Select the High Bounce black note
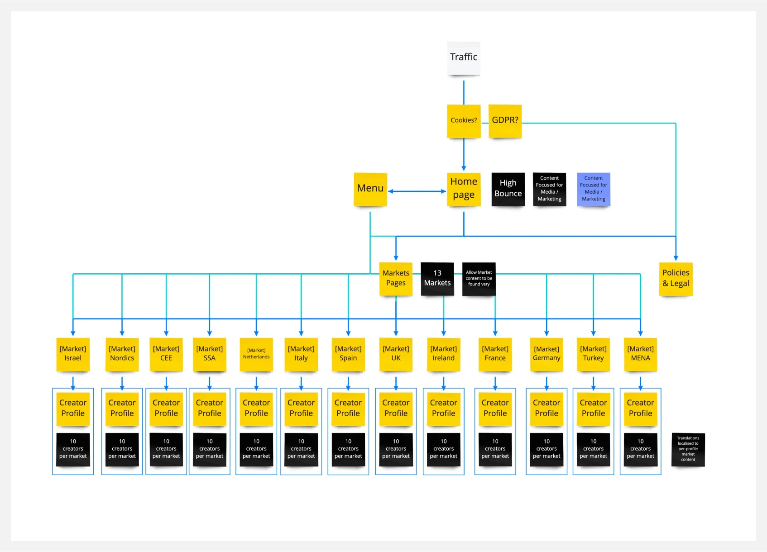The width and height of the screenshot is (767, 552). (508, 190)
